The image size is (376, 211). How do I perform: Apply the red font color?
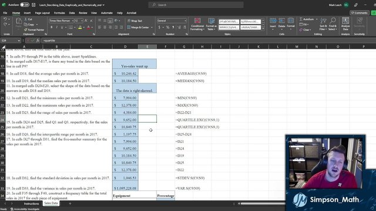89,28
